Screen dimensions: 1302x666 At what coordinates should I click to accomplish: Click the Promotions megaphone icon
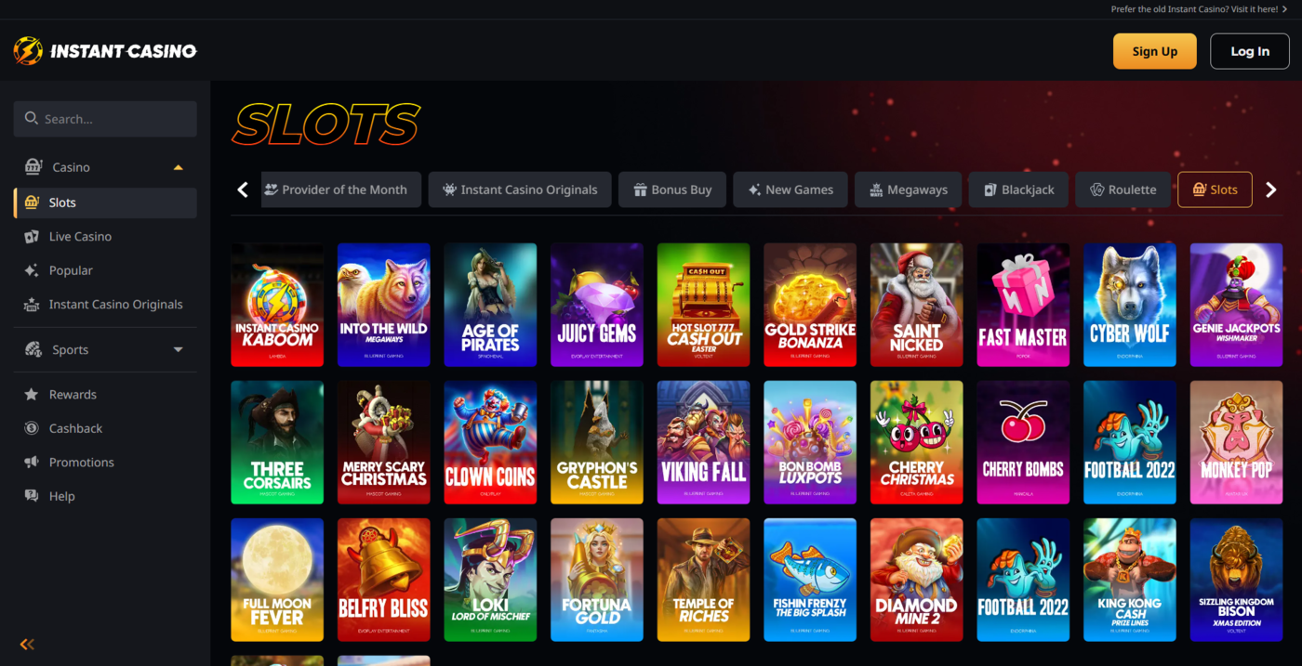pyautogui.click(x=32, y=463)
